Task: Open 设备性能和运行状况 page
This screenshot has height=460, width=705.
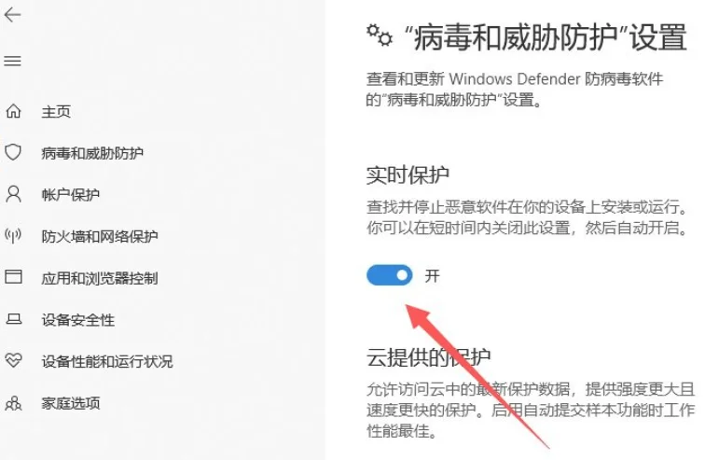Action: pos(107,361)
